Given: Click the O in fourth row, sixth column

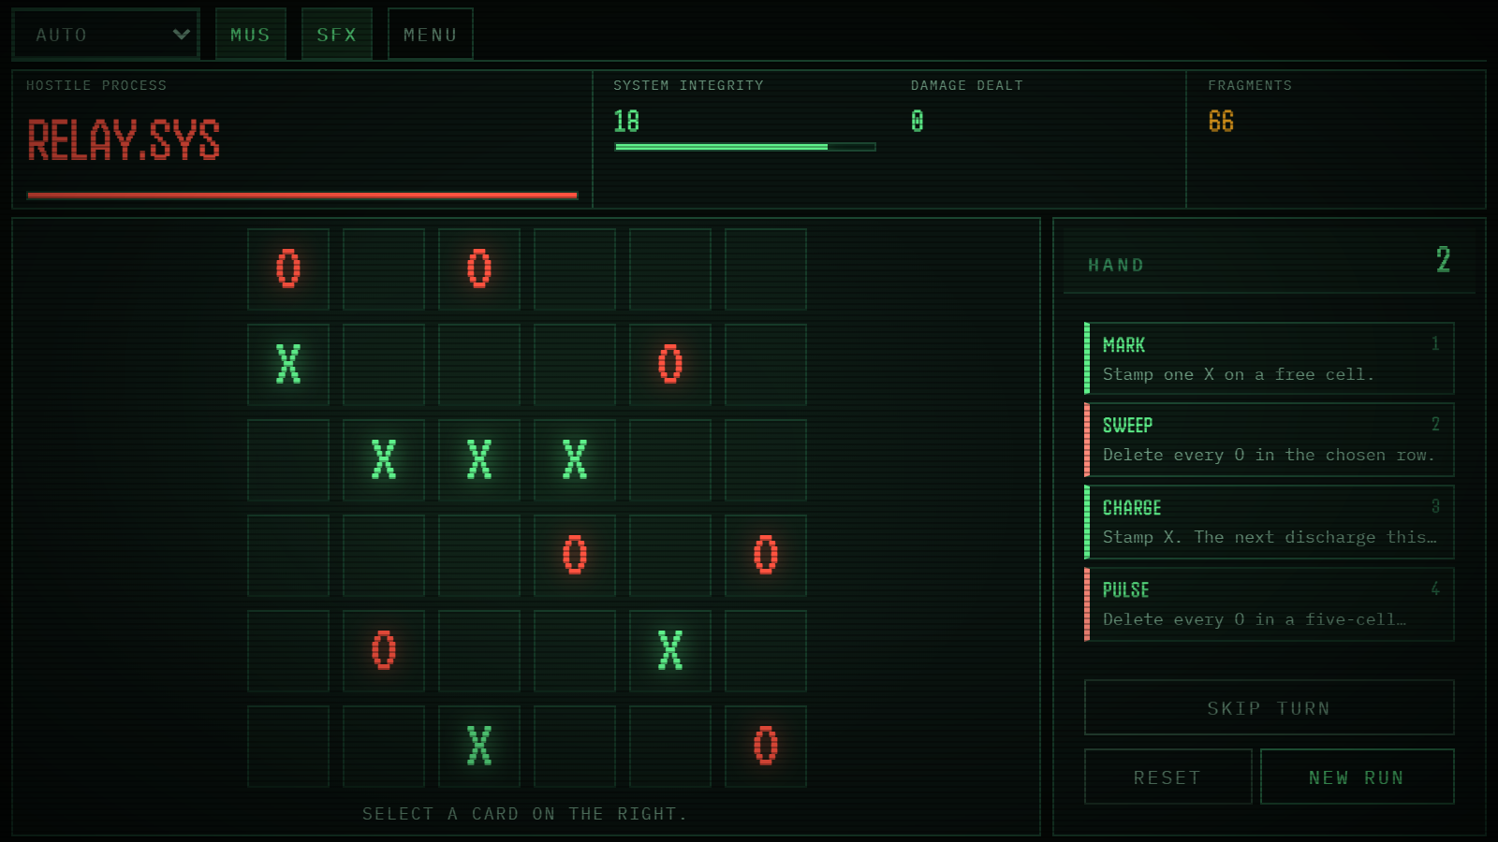Looking at the screenshot, I should (x=766, y=556).
